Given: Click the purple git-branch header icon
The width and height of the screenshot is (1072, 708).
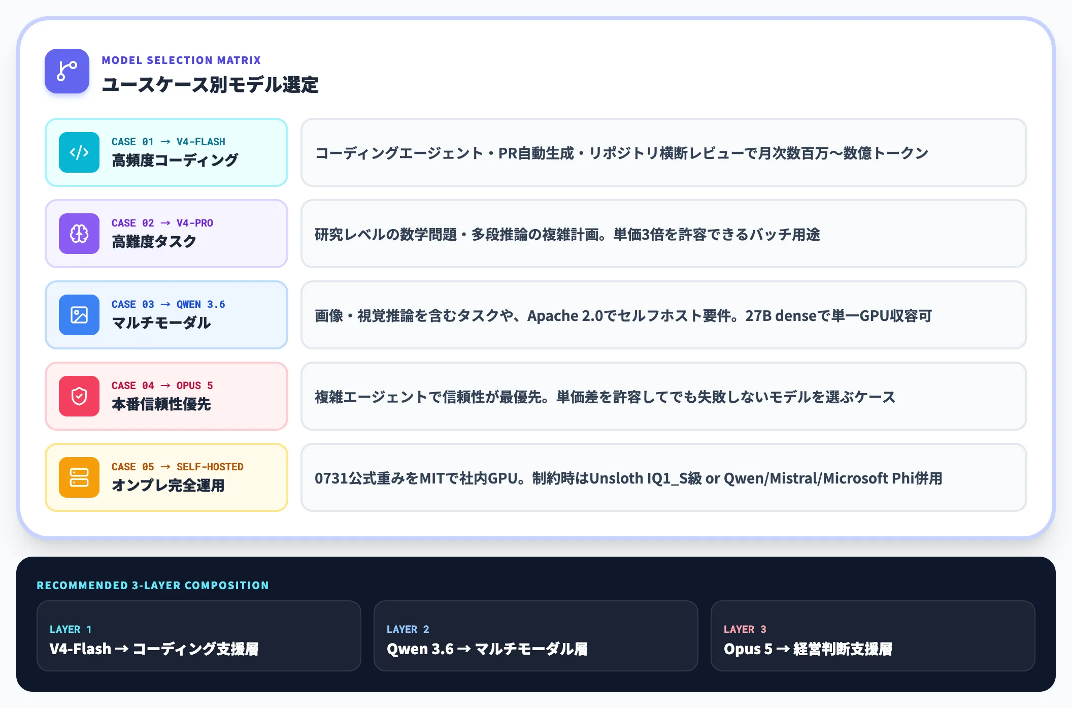Looking at the screenshot, I should click(x=67, y=71).
